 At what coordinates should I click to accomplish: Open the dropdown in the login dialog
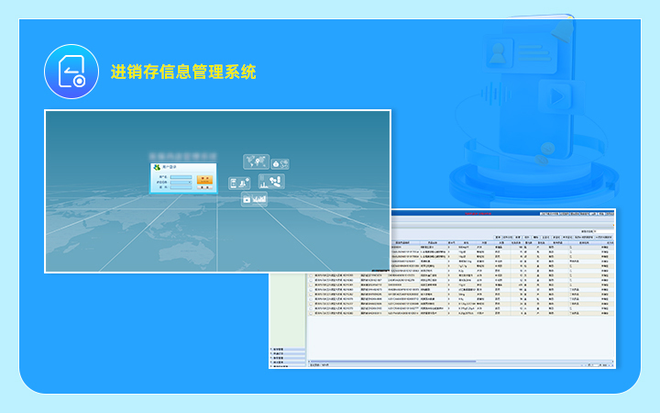pos(181,183)
